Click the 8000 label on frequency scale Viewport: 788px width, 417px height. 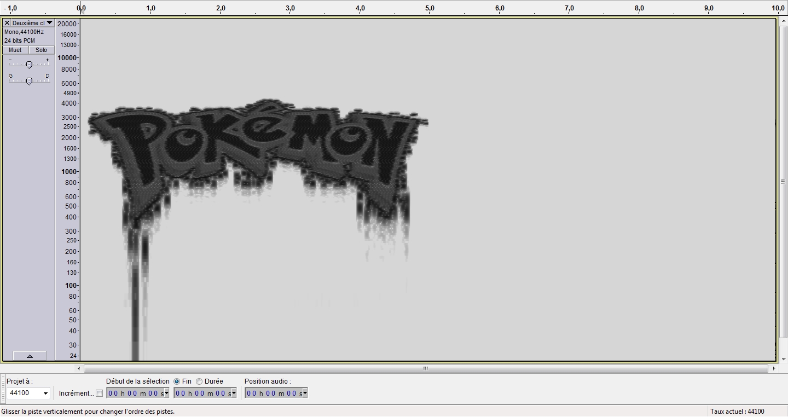pos(69,69)
